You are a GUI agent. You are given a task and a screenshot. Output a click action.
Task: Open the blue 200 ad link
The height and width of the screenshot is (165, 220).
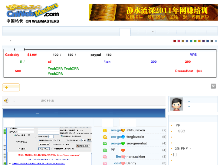click(x=154, y=62)
